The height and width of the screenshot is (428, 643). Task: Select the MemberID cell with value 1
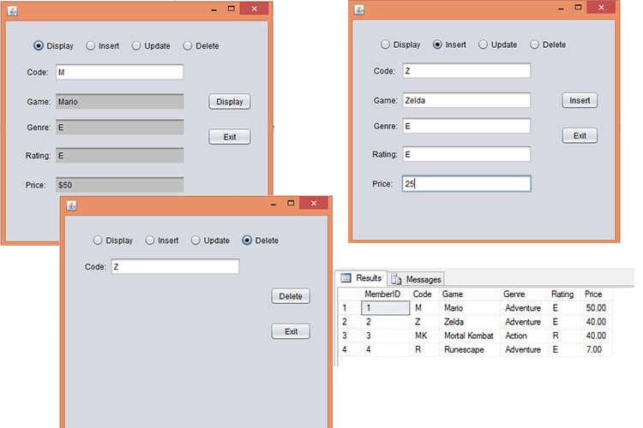[385, 308]
